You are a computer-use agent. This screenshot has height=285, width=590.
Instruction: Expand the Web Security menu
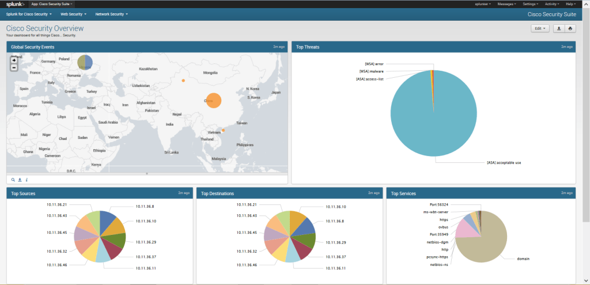coord(74,14)
